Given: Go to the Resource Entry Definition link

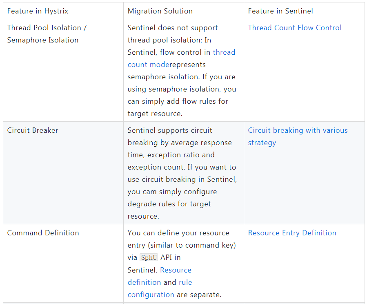Looking at the screenshot, I should [x=292, y=233].
